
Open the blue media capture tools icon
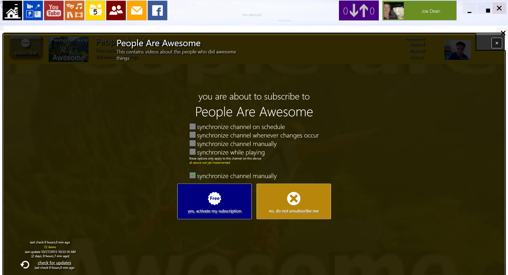(33, 11)
